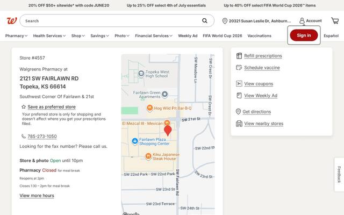Click the Refill prescriptions bottle icon
Viewport: 344px width, 215px height.
(x=239, y=56)
